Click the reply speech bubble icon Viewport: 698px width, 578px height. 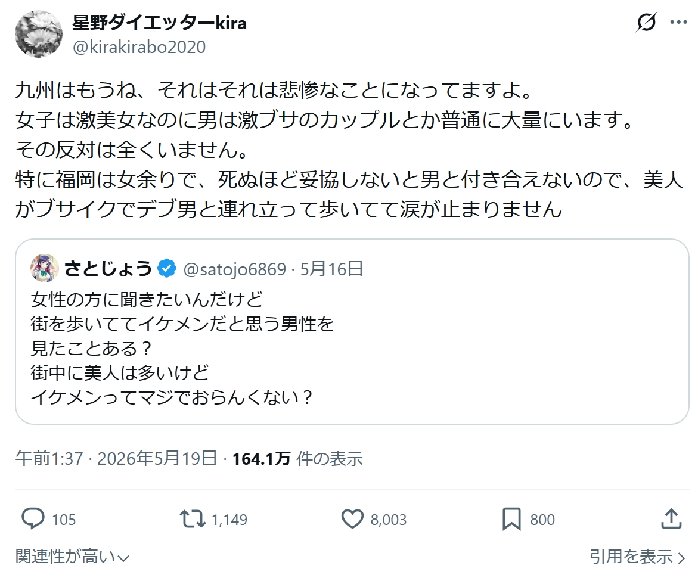tap(33, 519)
